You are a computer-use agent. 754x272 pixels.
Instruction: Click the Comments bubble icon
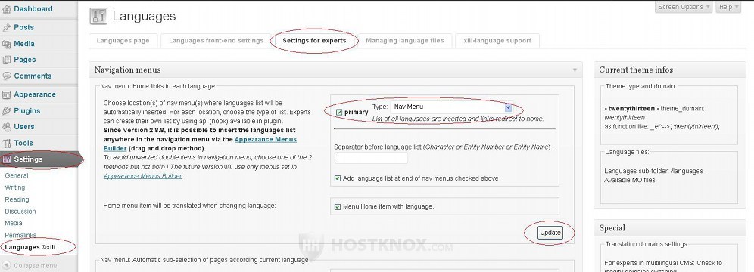(6, 76)
